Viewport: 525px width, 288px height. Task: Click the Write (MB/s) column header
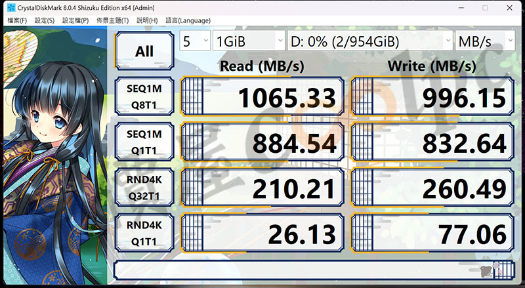tap(432, 66)
